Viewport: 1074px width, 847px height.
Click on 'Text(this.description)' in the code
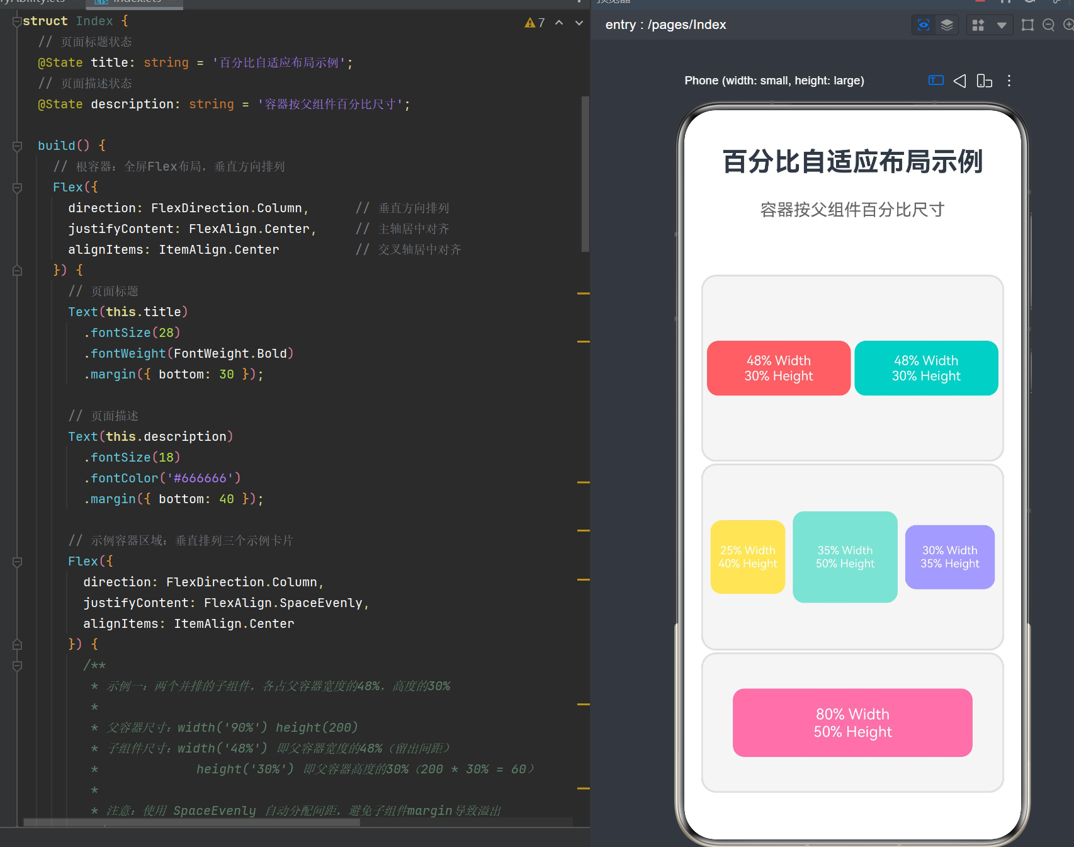pos(150,437)
